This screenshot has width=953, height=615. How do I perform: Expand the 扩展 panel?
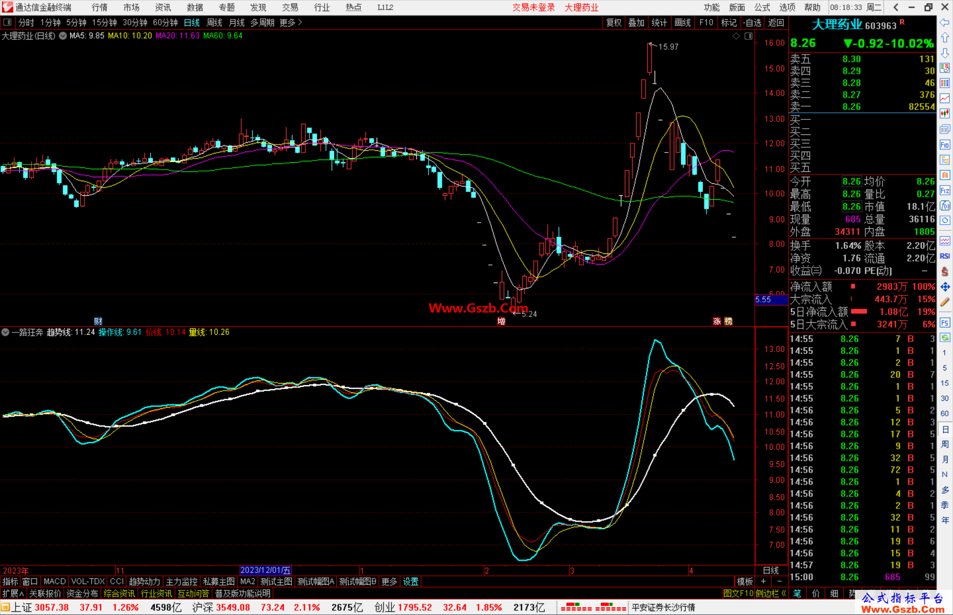[13, 593]
